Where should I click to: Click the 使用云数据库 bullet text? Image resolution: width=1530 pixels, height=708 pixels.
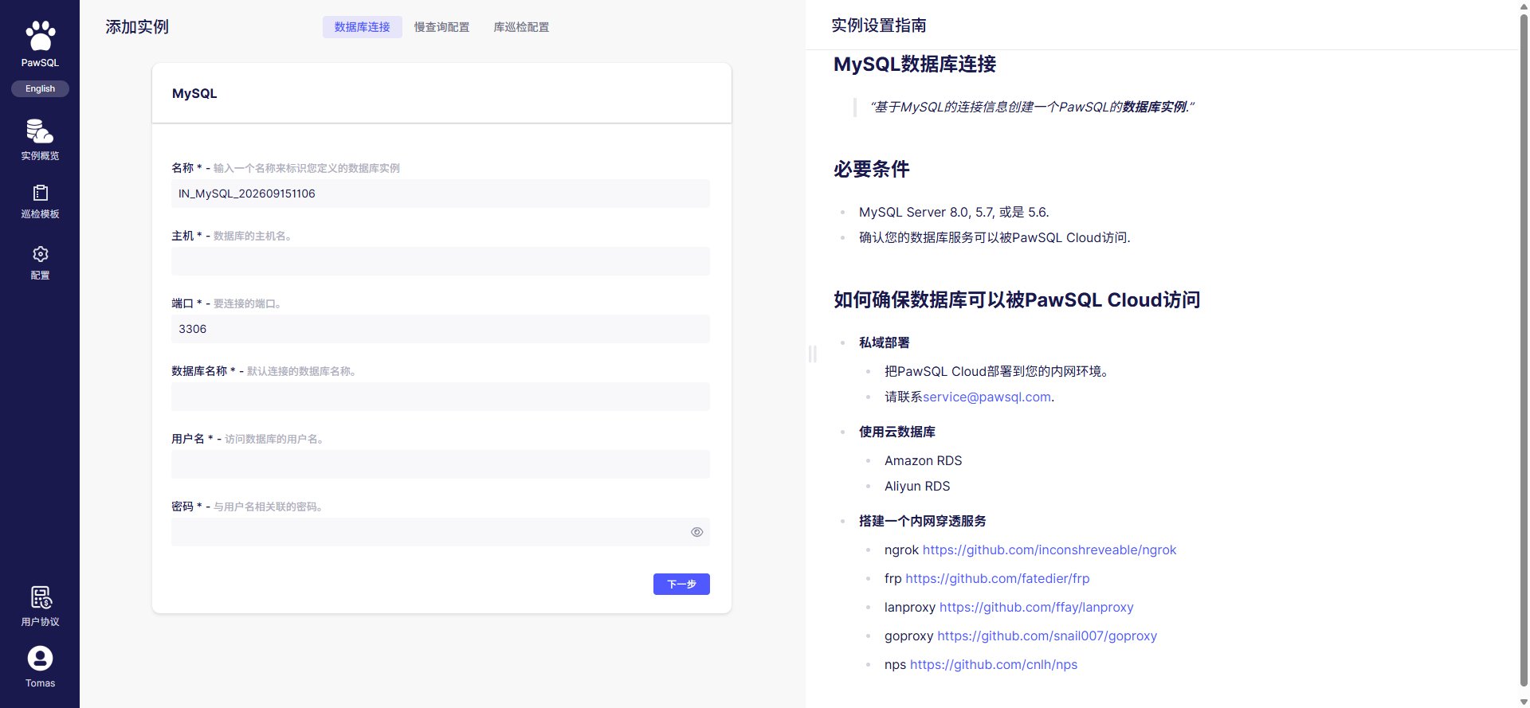[x=897, y=432]
